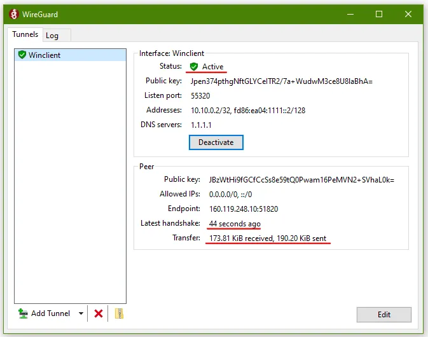Click the Addresses value 10.10.0.2/32
The image size is (428, 337).
pyautogui.click(x=211, y=111)
